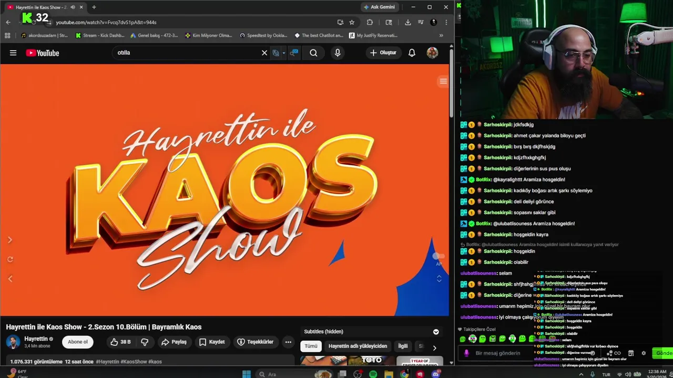Open the chat shop icon
The image size is (673, 378).
[631, 353]
